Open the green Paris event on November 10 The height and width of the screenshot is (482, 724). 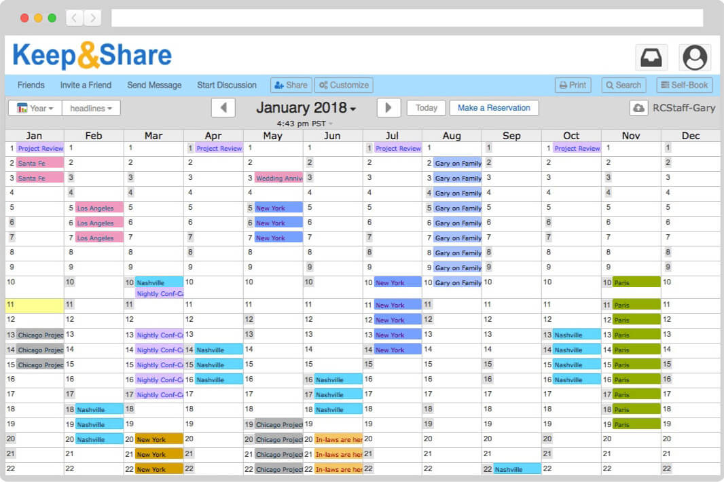(636, 282)
